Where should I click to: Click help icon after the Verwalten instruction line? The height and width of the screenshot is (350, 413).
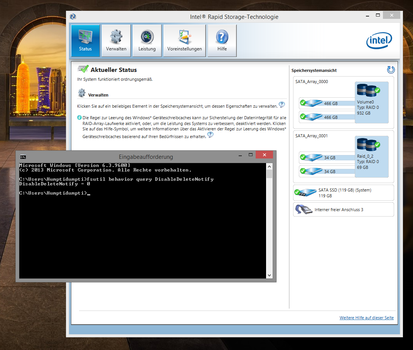coord(282,105)
